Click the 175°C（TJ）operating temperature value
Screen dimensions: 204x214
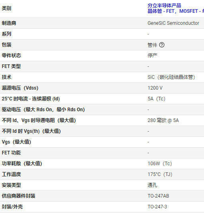[160, 174]
